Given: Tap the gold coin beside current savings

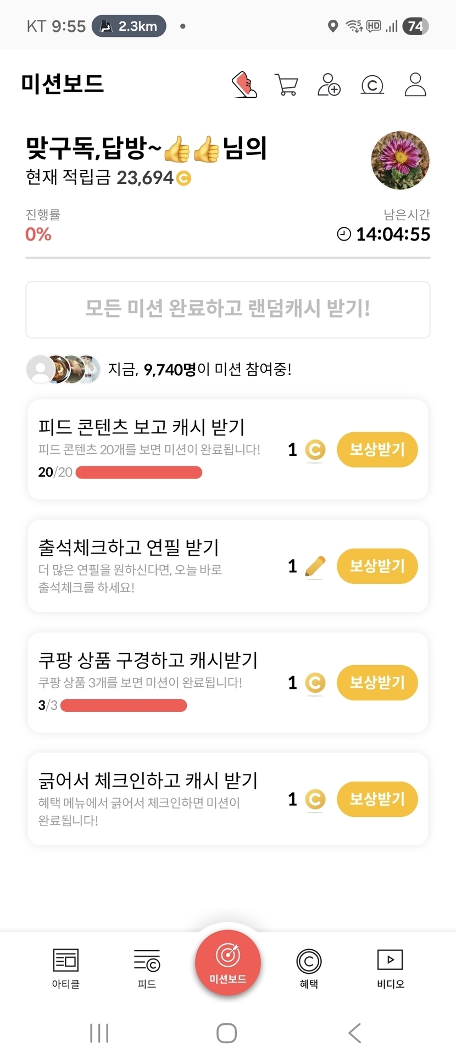Looking at the screenshot, I should (183, 178).
